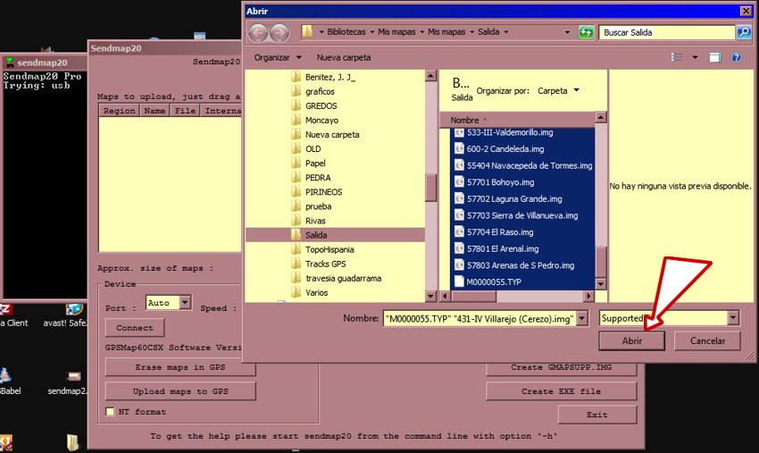Click the arrow after Bibliotecas in breadcrumb
This screenshot has width=759, height=453.
coord(371,32)
